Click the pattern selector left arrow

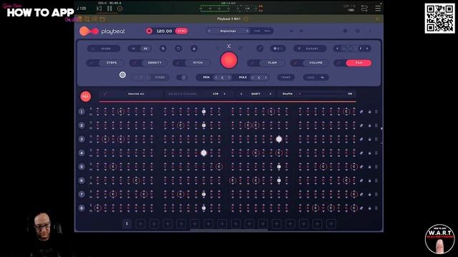coord(337,49)
